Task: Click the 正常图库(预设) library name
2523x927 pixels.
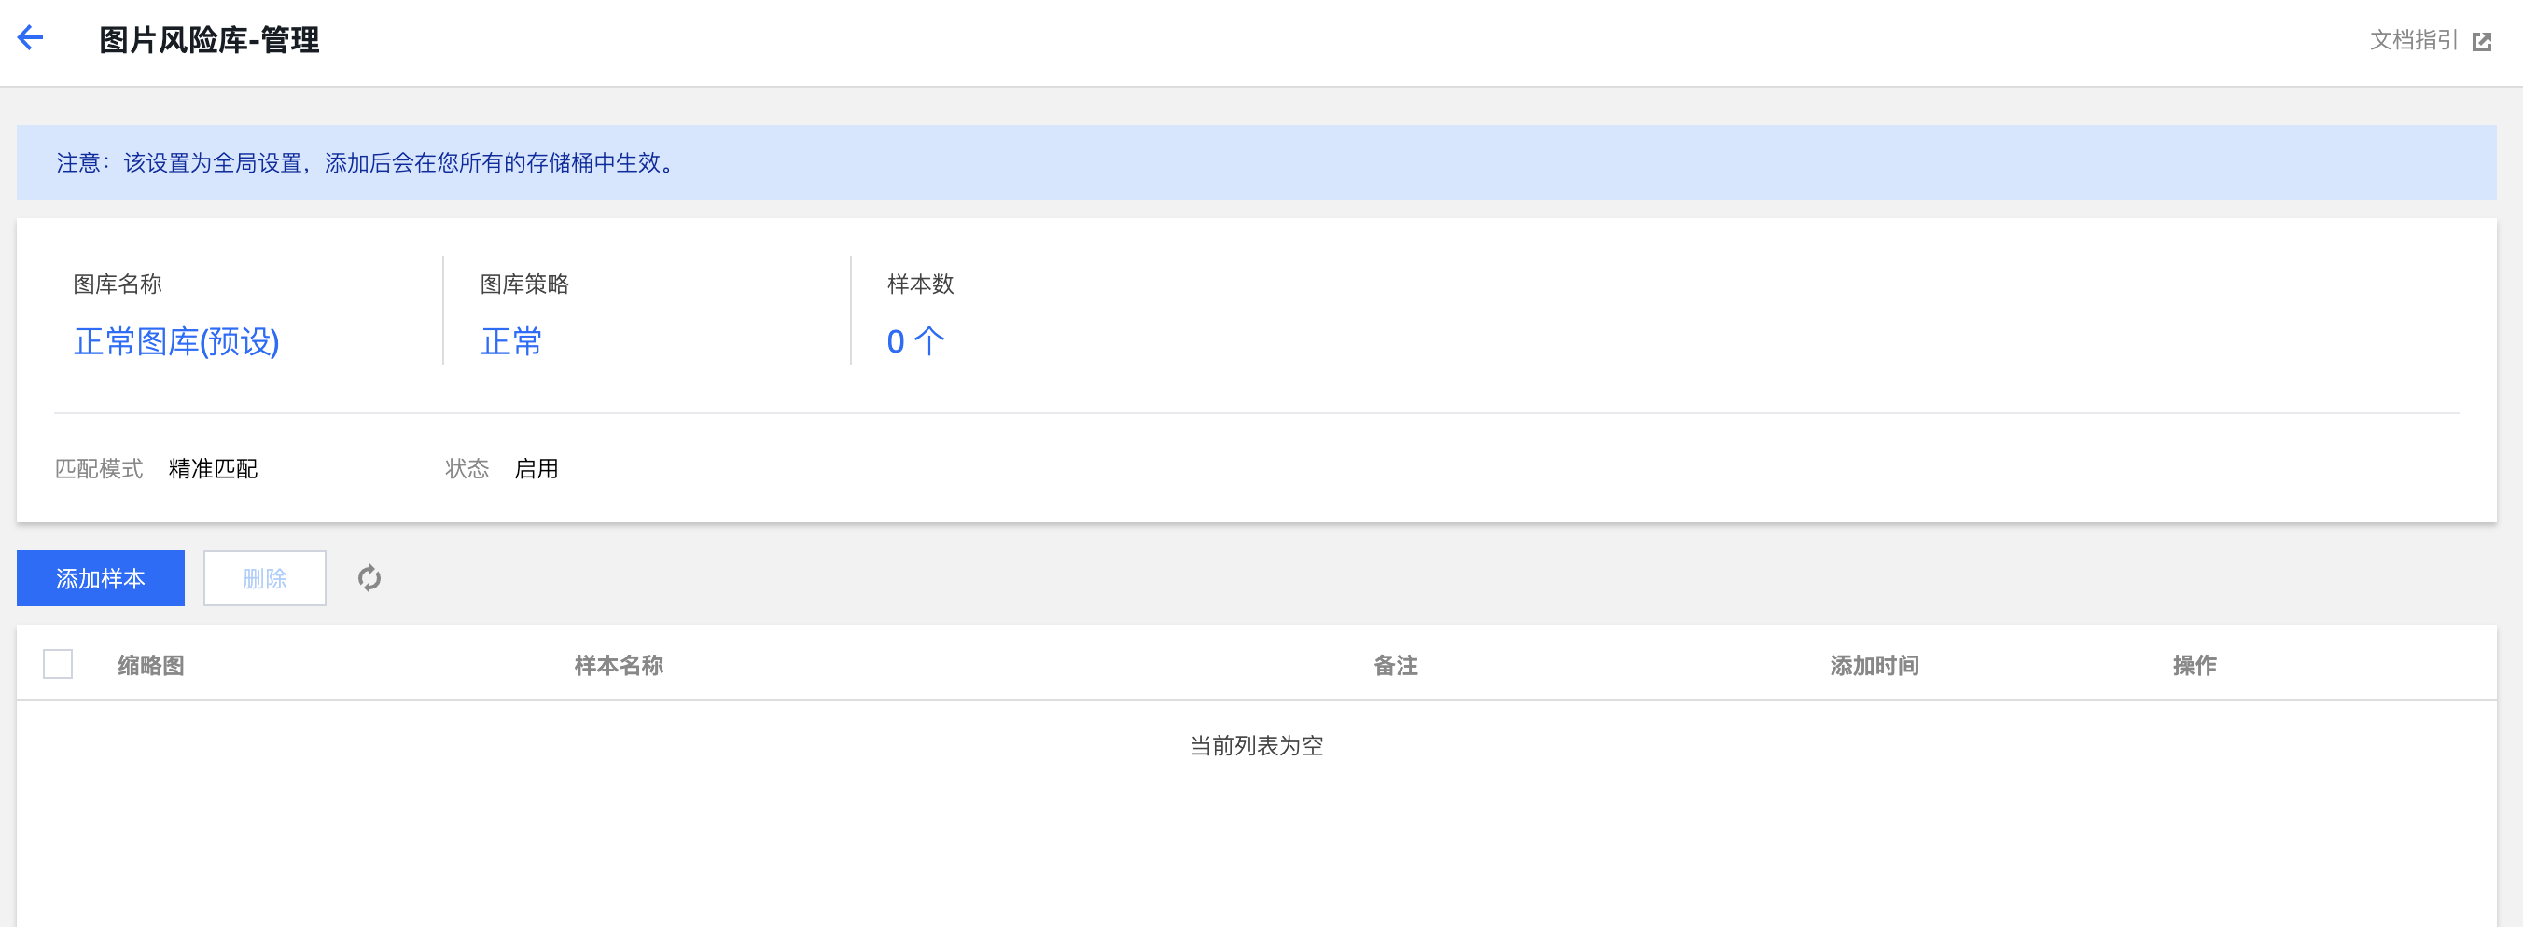Action: (x=176, y=341)
